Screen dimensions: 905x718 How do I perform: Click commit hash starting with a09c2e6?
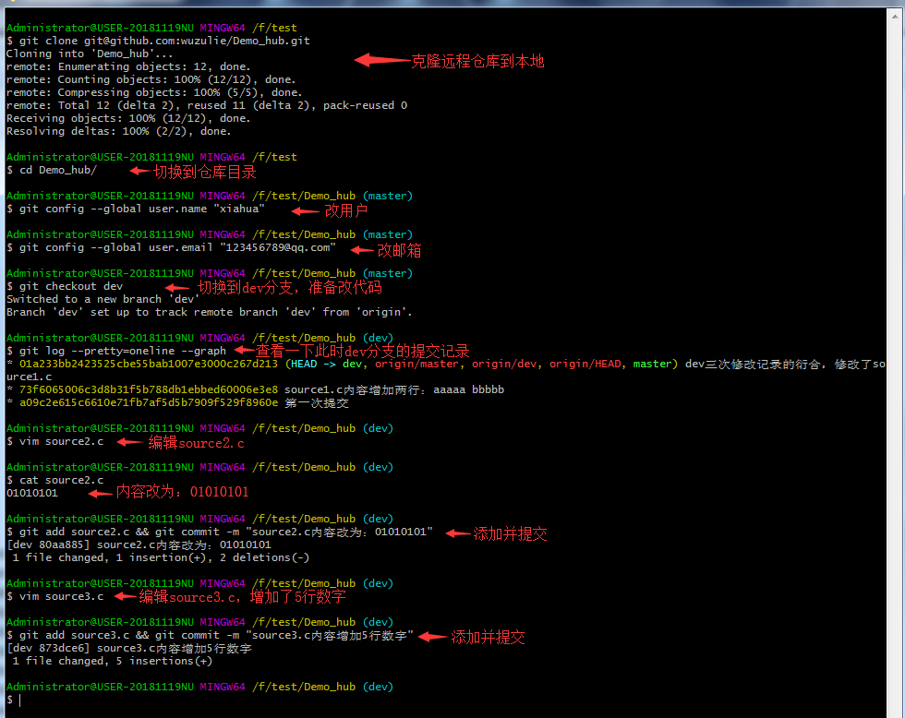pyautogui.click(x=149, y=402)
